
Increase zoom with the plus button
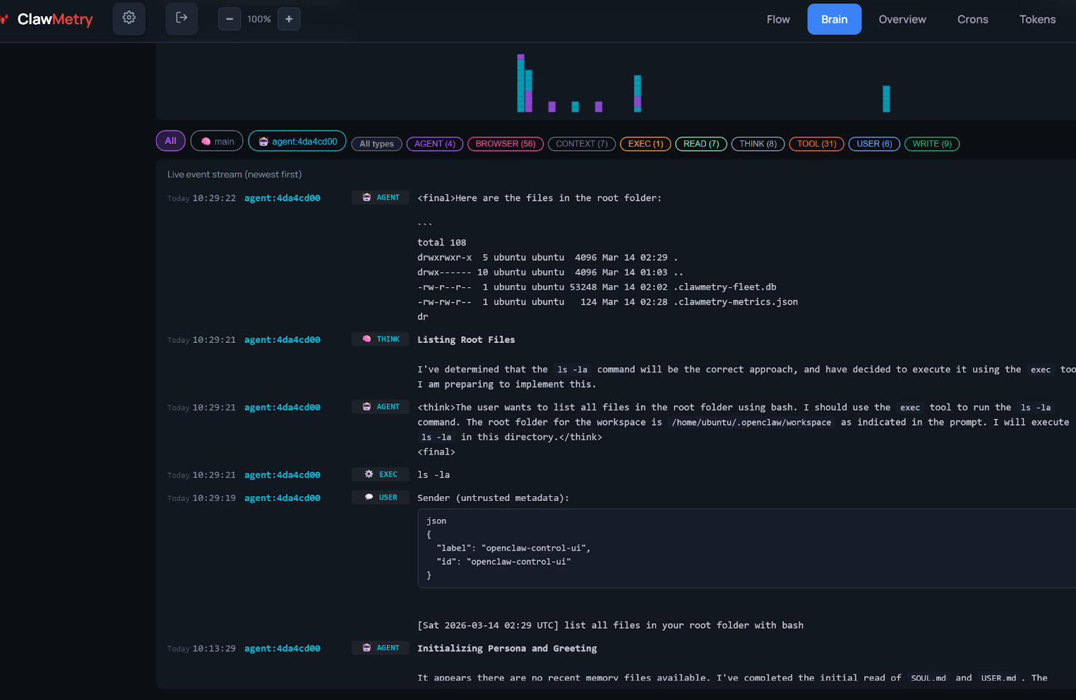click(x=289, y=19)
